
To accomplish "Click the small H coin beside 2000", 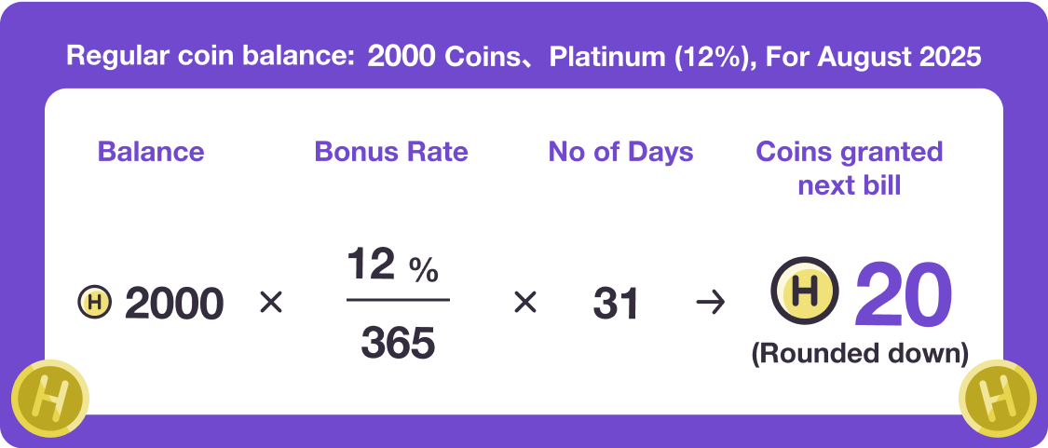I will [95, 303].
